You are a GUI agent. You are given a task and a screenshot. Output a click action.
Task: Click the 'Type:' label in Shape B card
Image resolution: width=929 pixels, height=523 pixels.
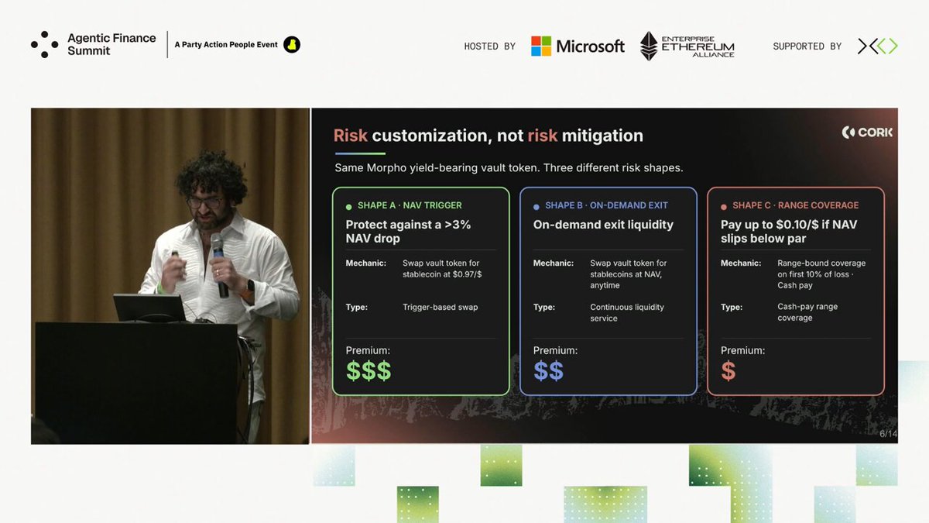[544, 307]
